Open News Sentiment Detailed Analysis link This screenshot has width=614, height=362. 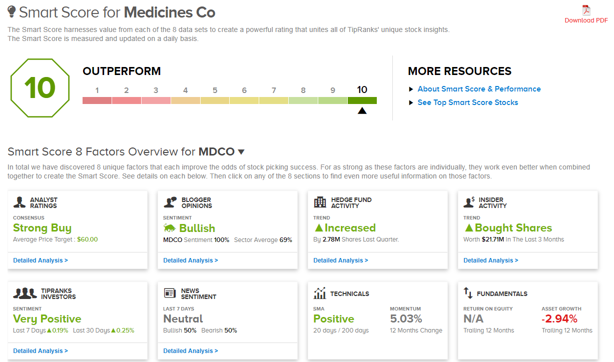click(x=191, y=351)
